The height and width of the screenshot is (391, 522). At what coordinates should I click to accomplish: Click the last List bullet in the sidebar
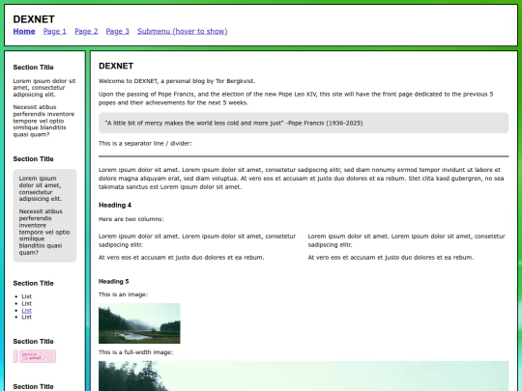point(27,317)
